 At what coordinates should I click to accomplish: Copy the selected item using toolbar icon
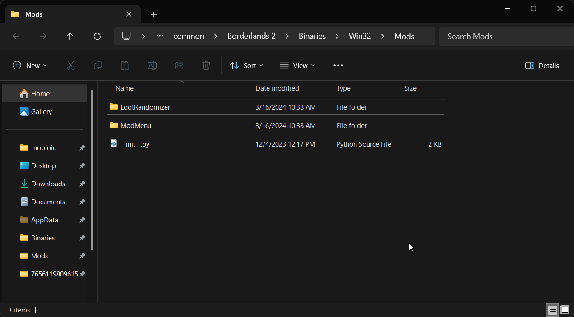pos(97,65)
